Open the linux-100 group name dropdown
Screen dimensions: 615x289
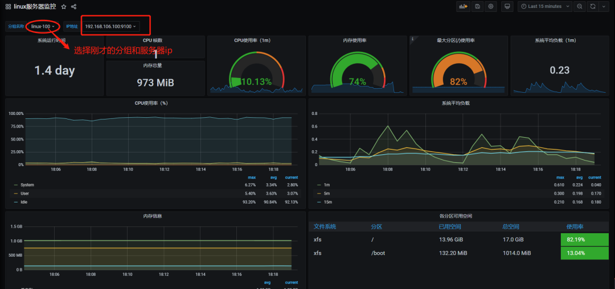coord(43,26)
